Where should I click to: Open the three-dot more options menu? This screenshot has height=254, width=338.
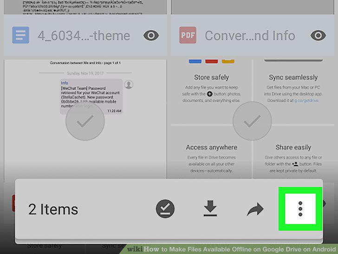(300, 209)
